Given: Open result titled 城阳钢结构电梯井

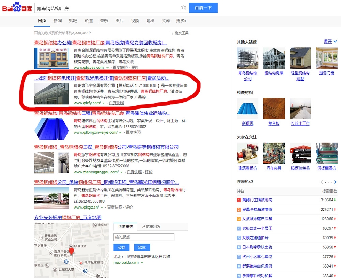Looking at the screenshot, I should click(102, 78).
